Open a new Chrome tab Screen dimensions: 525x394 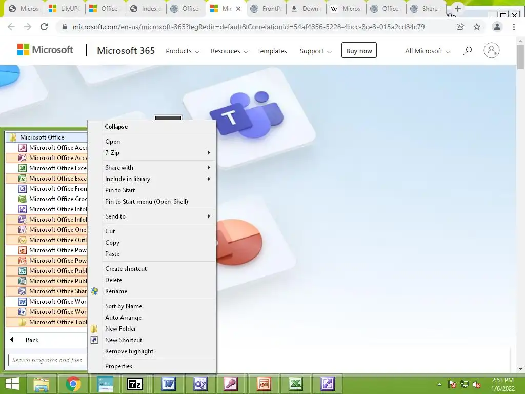click(x=458, y=9)
